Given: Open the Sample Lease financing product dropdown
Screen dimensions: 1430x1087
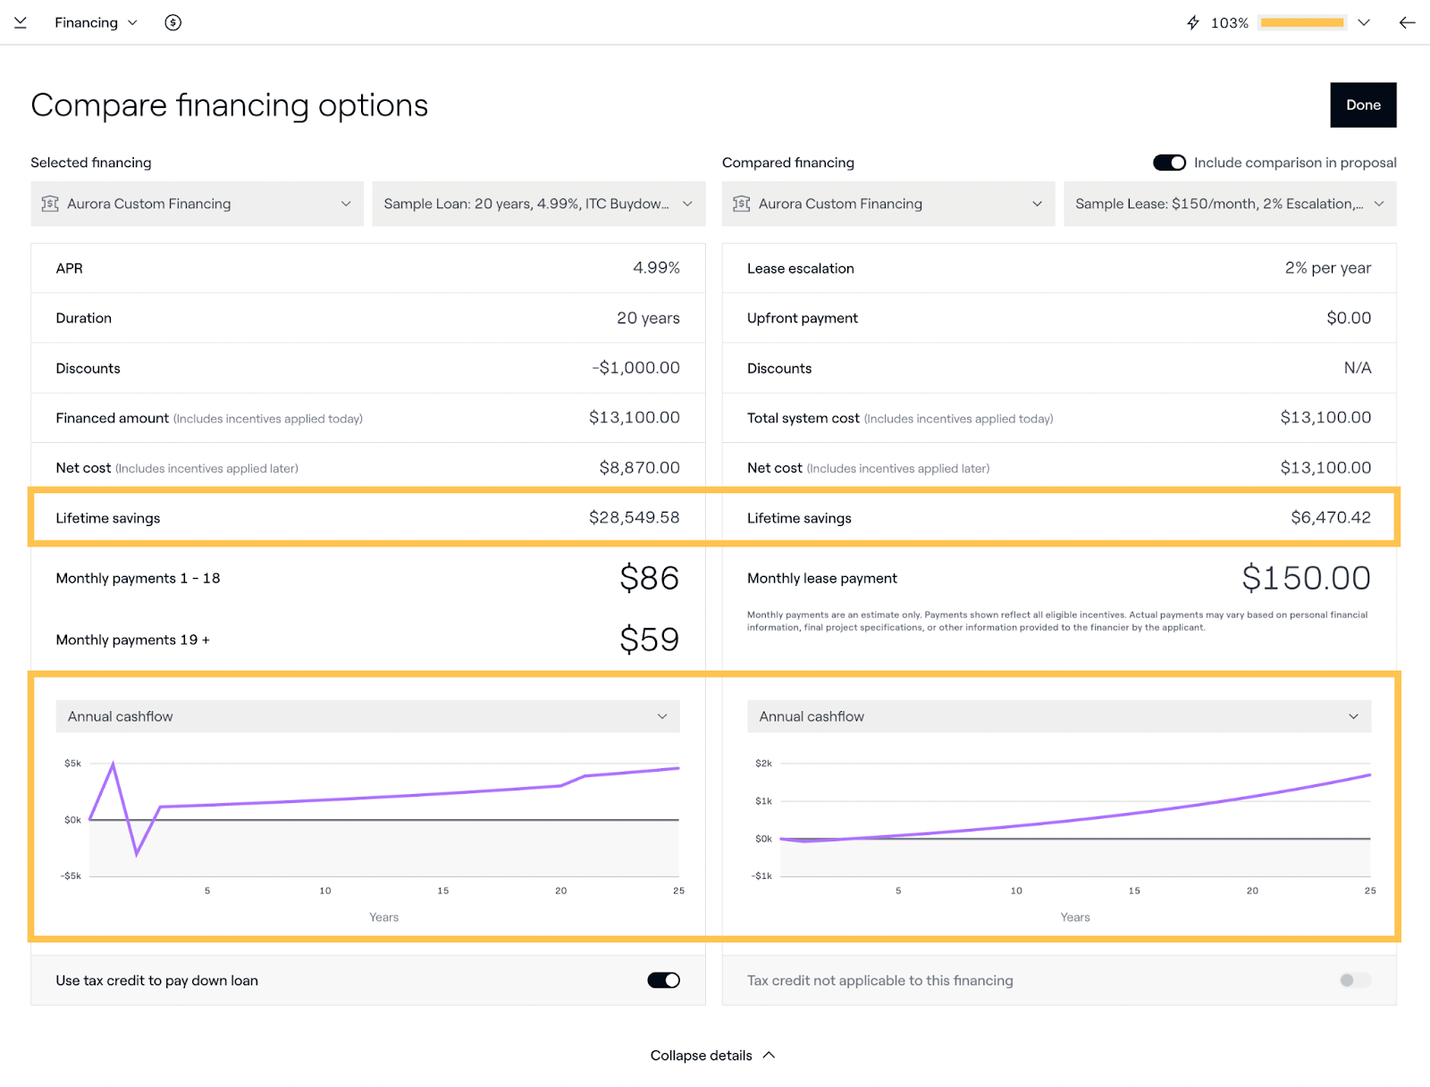Looking at the screenshot, I should [x=1229, y=204].
